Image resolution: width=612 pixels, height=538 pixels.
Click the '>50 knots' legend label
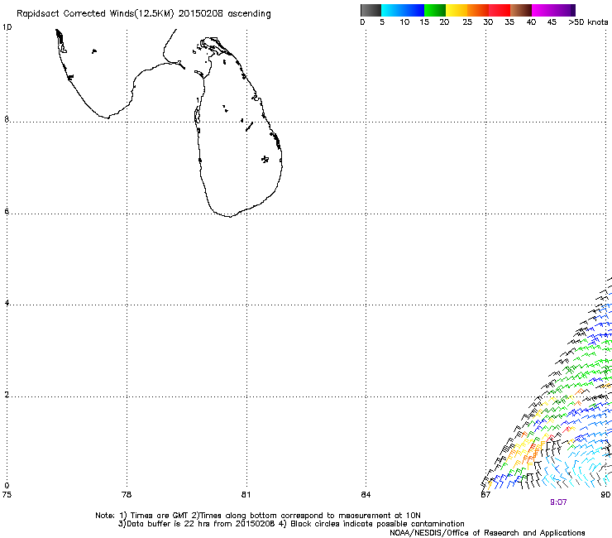coord(588,22)
